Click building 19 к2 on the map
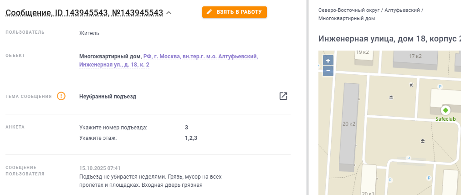This screenshot has width=461, height=195. pyautogui.click(x=363, y=53)
